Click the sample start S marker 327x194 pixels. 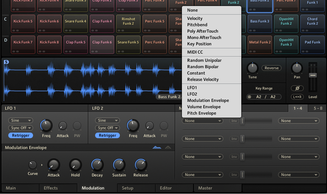point(6,62)
